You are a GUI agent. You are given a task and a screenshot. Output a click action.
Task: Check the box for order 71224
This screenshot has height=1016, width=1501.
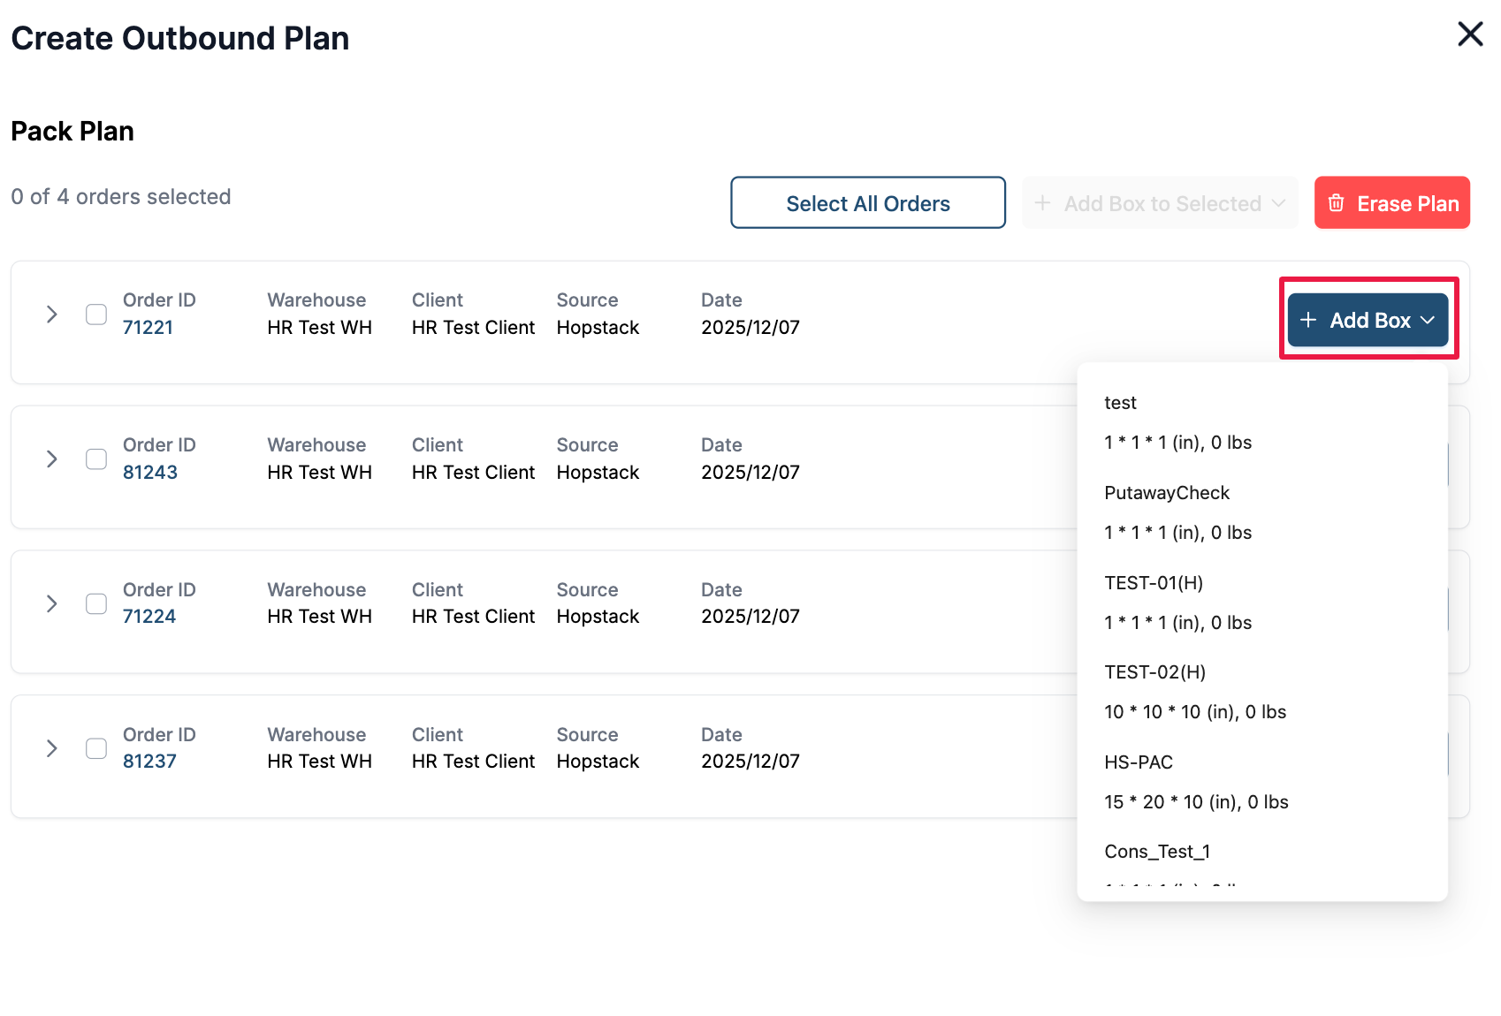(96, 604)
